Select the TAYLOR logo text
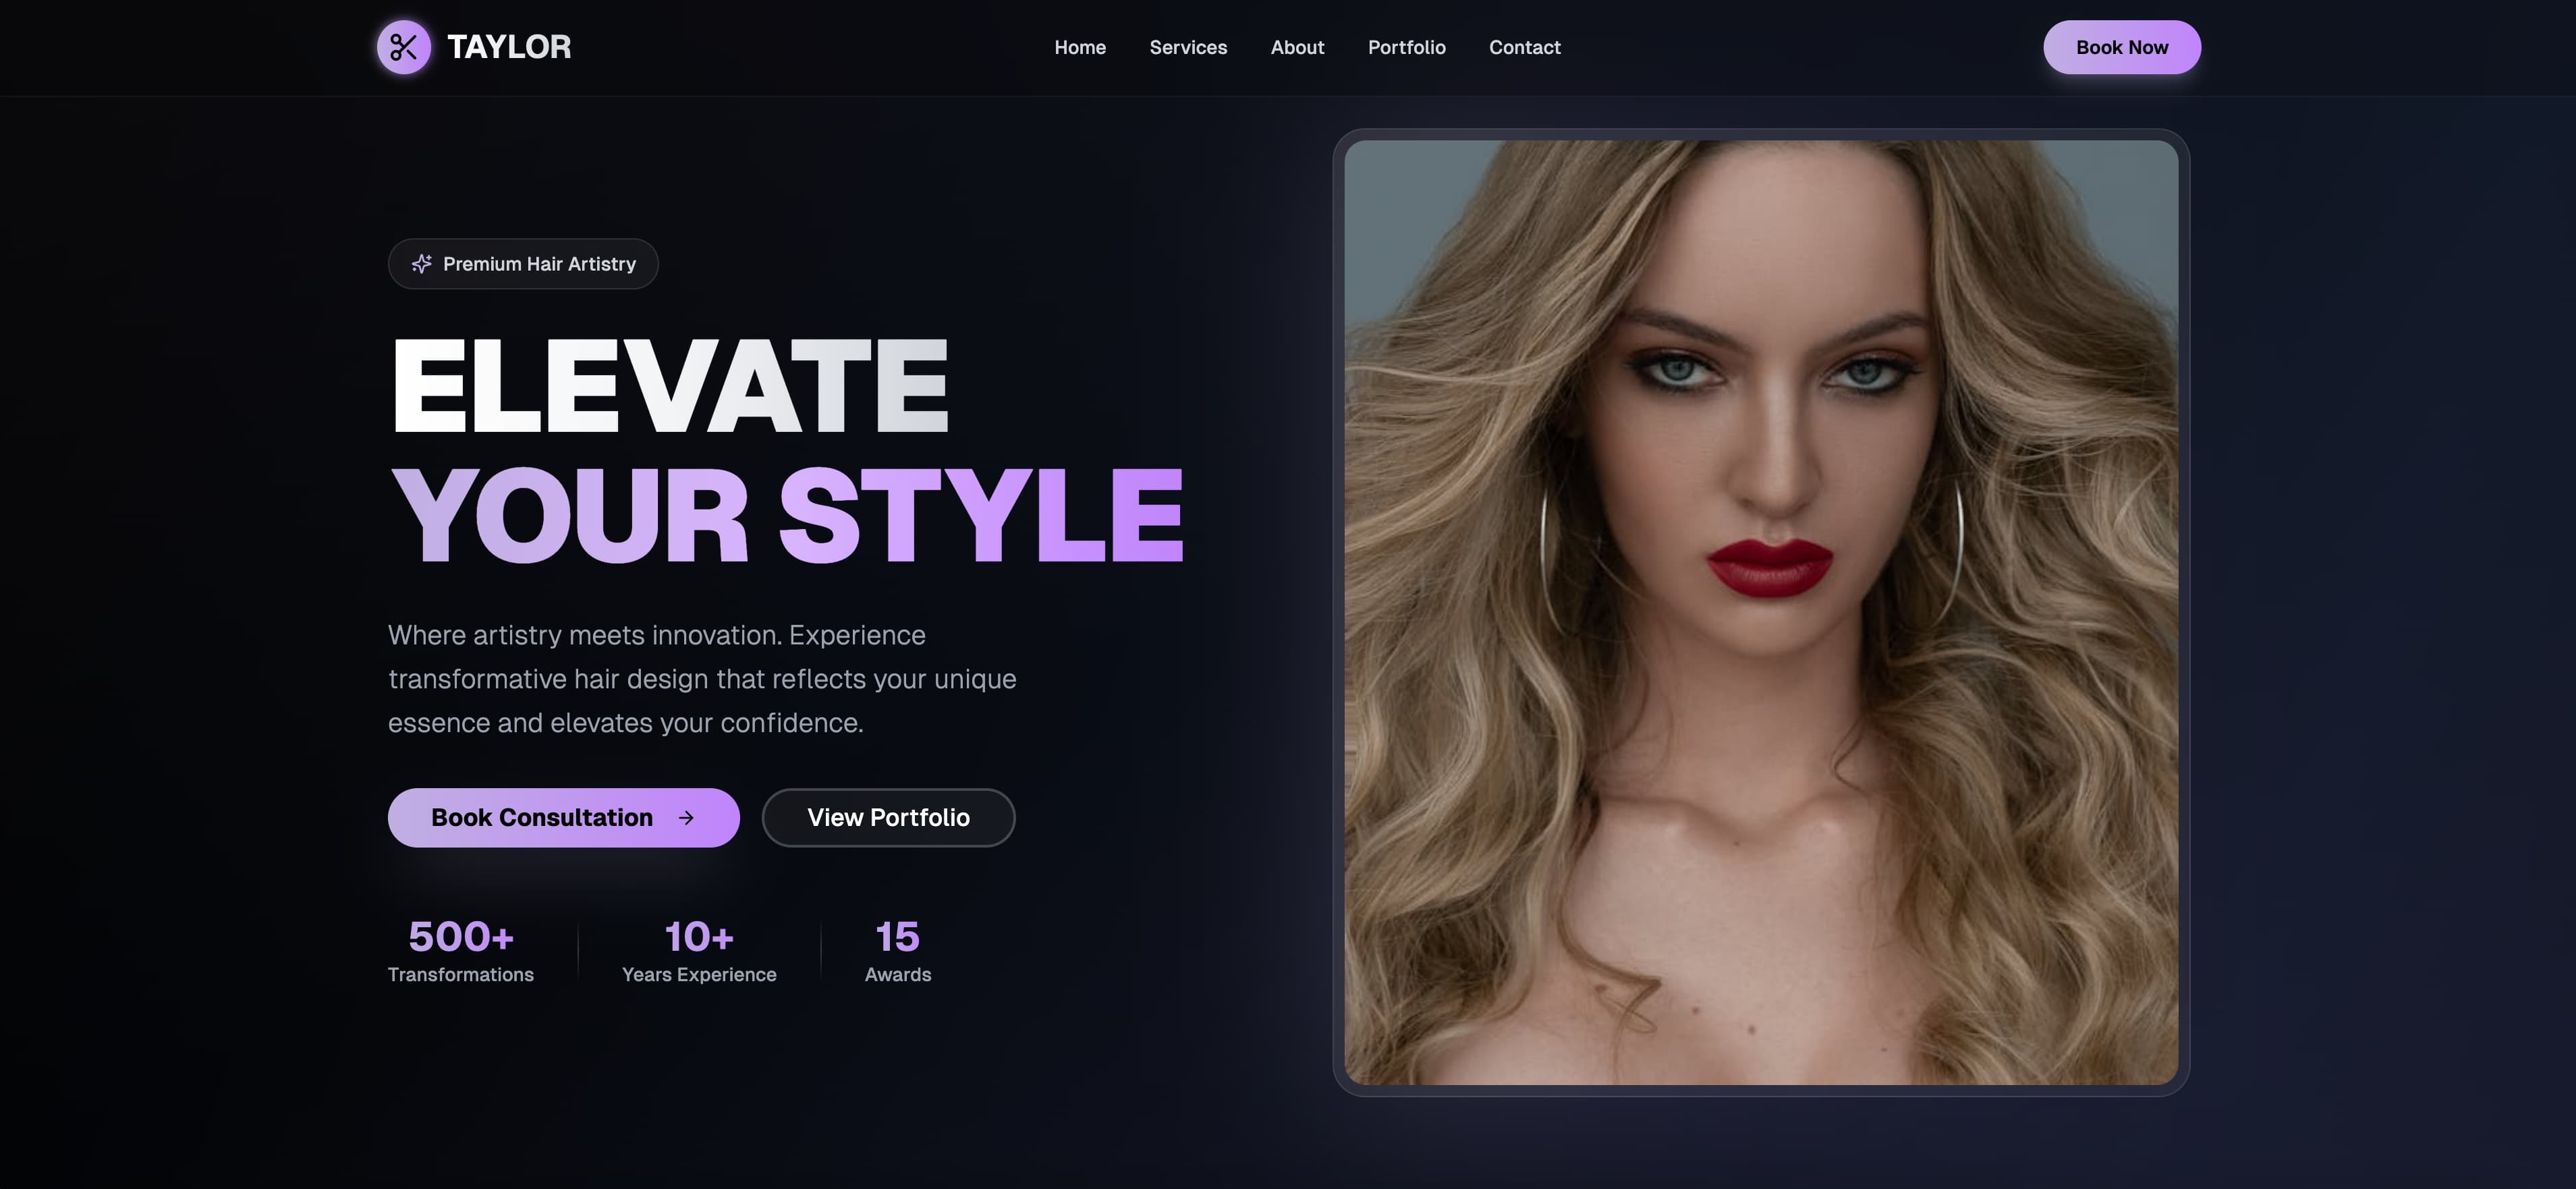Viewport: 2576px width, 1189px height. click(510, 46)
